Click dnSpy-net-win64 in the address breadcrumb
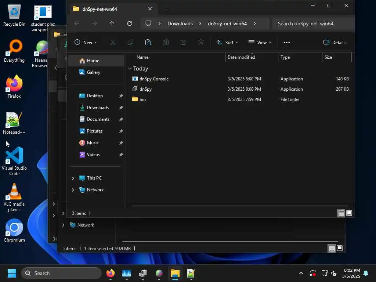 coord(227,23)
